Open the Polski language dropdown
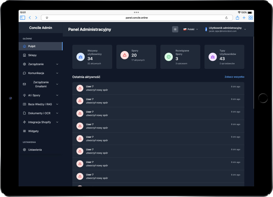The image size is (273, 197). pos(190,29)
